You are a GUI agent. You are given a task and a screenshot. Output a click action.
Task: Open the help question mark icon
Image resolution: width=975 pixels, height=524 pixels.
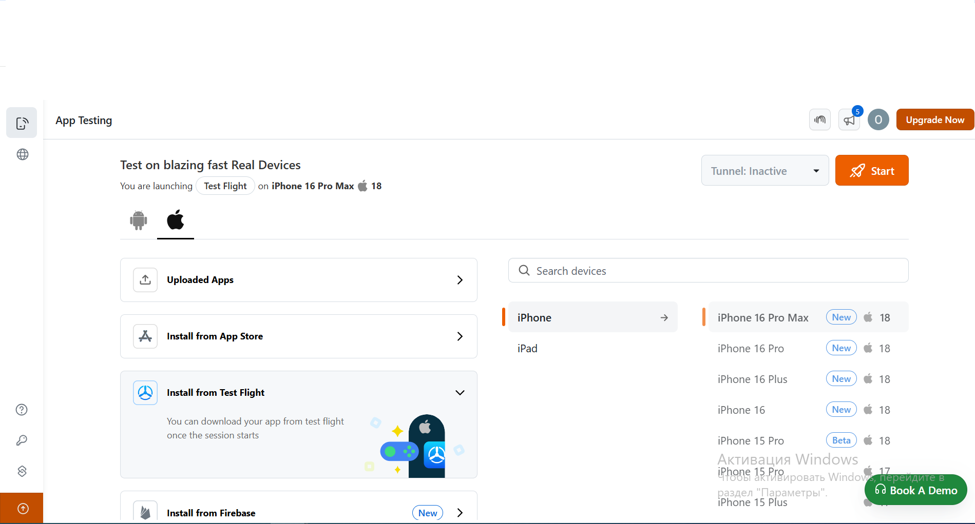click(22, 410)
